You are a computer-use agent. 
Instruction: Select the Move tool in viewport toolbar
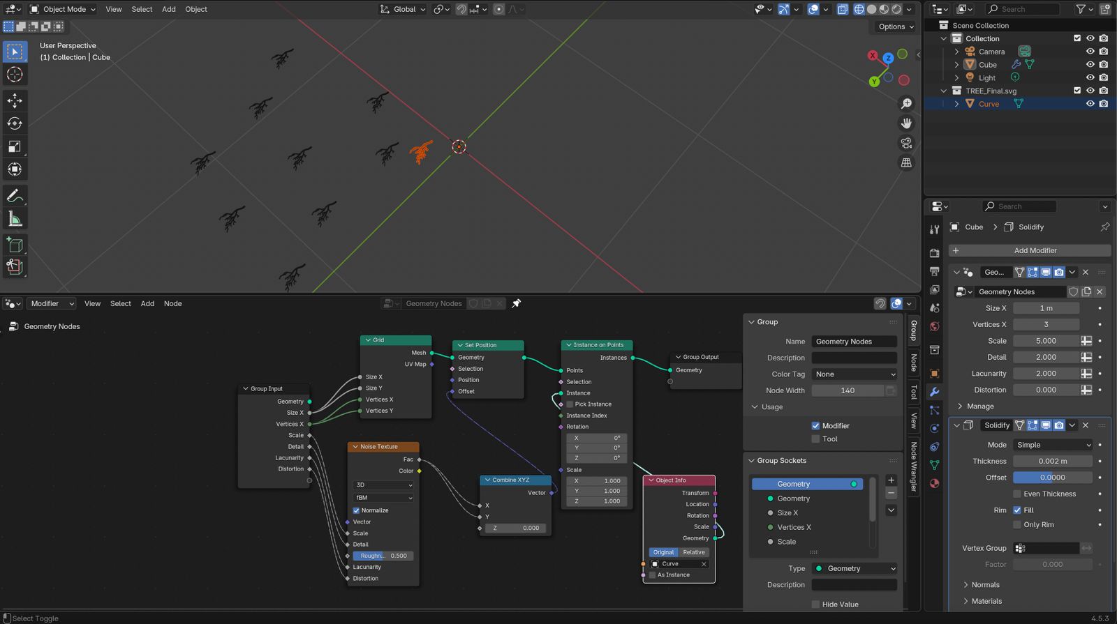(15, 100)
